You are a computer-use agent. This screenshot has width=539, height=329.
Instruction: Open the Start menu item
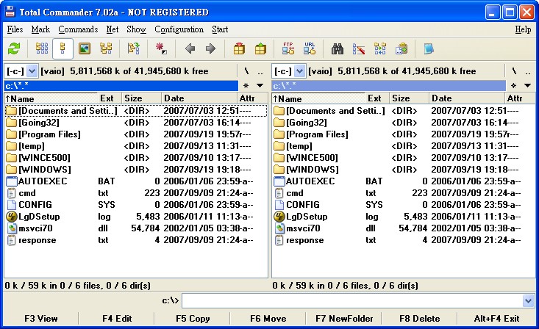coord(220,29)
